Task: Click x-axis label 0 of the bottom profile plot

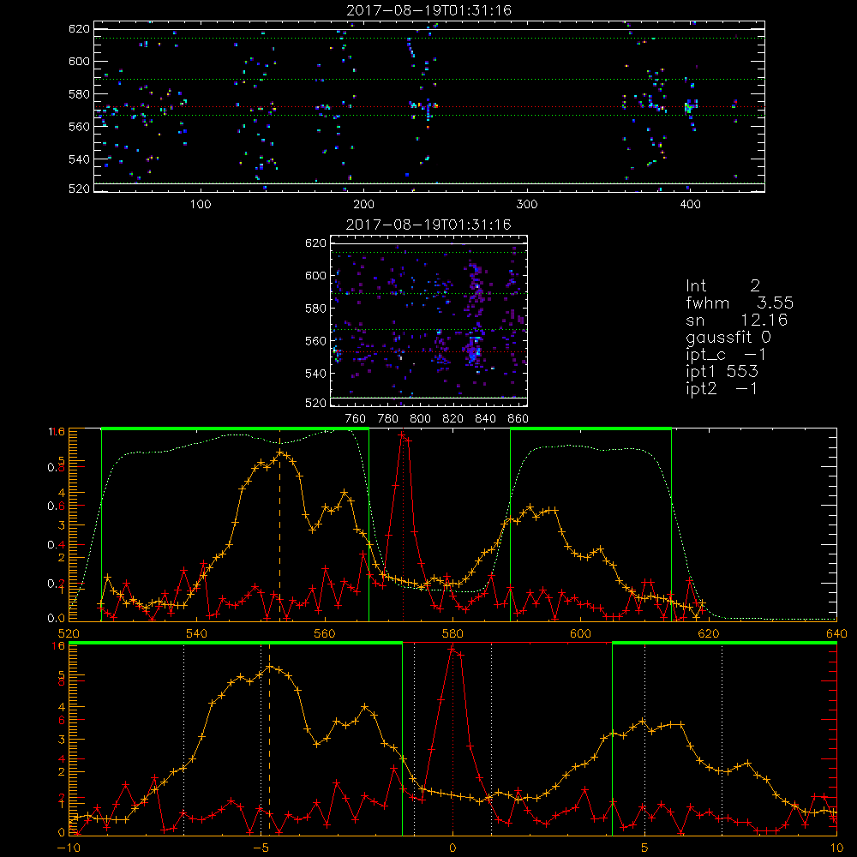Action: tap(452, 848)
